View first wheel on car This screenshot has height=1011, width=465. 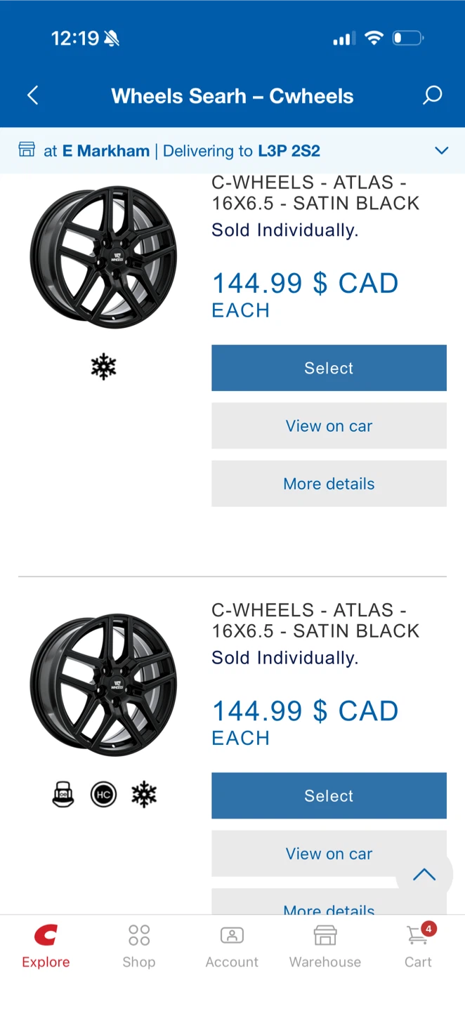pos(329,425)
